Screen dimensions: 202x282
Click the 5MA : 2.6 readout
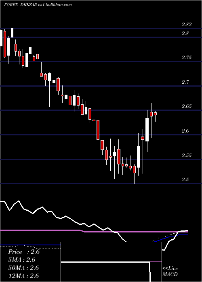coord(22,260)
